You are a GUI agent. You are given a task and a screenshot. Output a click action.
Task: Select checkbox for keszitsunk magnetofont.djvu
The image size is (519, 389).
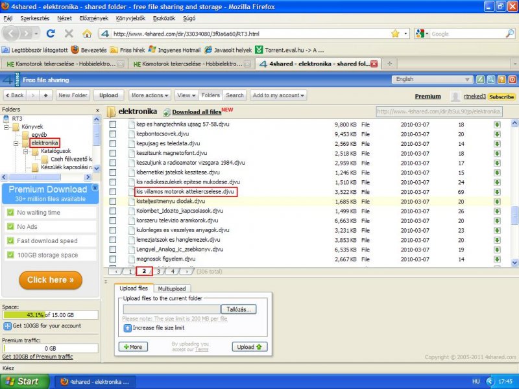113,153
